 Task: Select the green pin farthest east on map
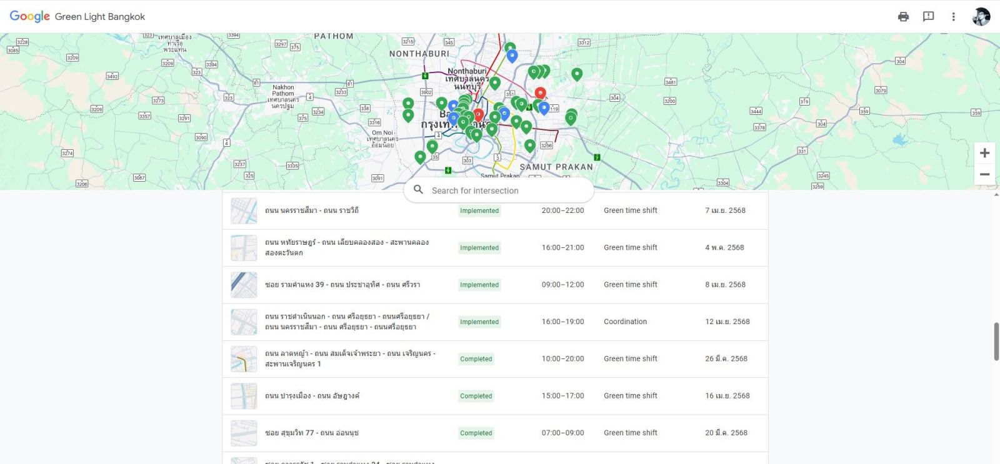pyautogui.click(x=577, y=74)
